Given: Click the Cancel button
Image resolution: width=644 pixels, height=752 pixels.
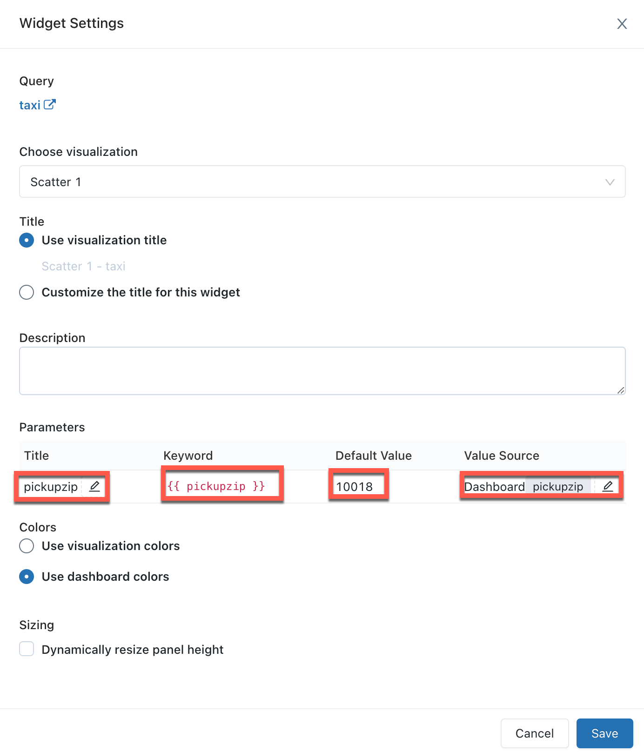Looking at the screenshot, I should pos(535,733).
